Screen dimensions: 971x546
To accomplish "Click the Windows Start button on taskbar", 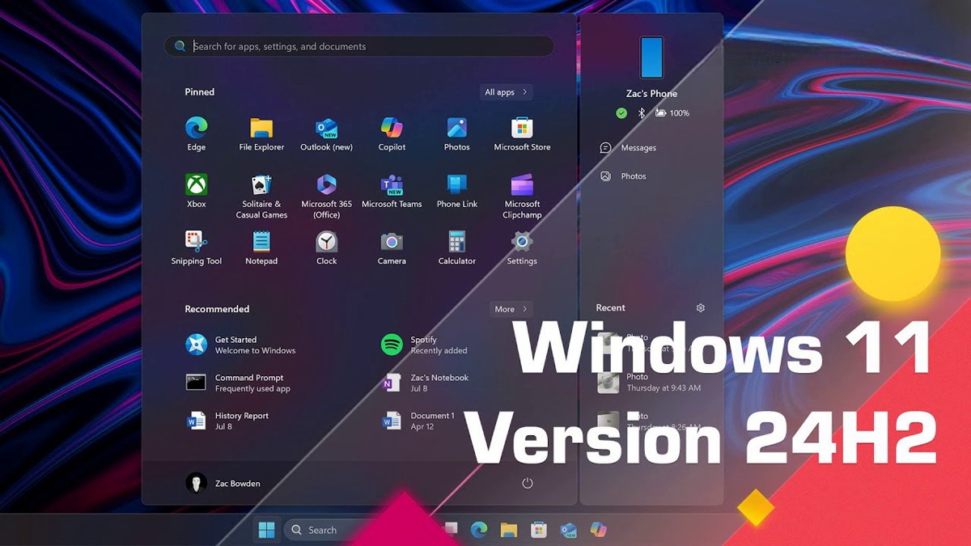I will [x=266, y=530].
